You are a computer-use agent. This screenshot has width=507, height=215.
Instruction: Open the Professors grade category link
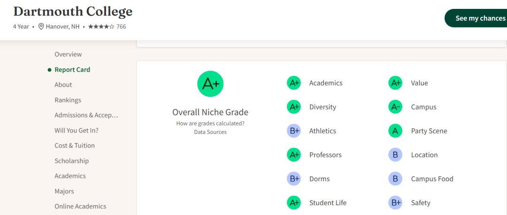tap(325, 155)
